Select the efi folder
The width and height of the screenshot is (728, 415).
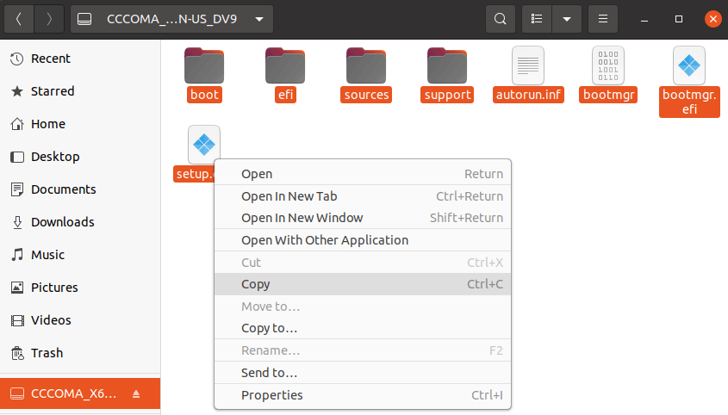point(285,65)
